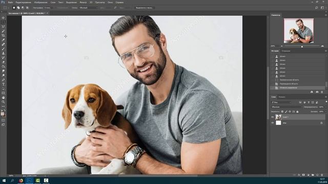Open the search icon in options bar

pos(317,8)
